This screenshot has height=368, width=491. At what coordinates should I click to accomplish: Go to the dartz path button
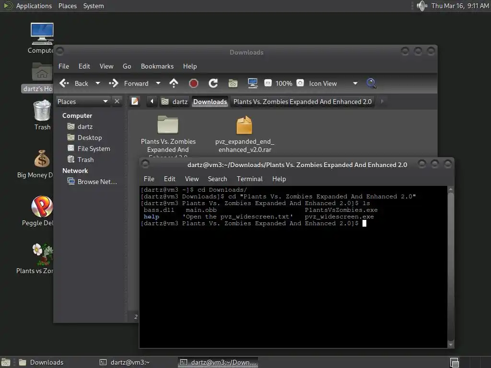click(175, 102)
